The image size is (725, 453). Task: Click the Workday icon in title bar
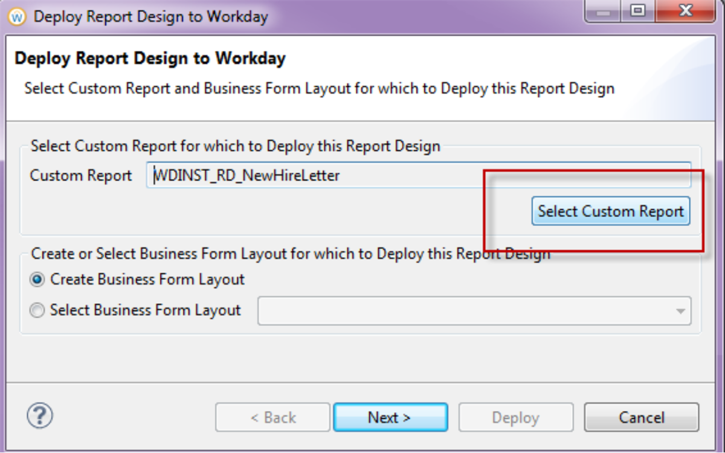pyautogui.click(x=16, y=16)
